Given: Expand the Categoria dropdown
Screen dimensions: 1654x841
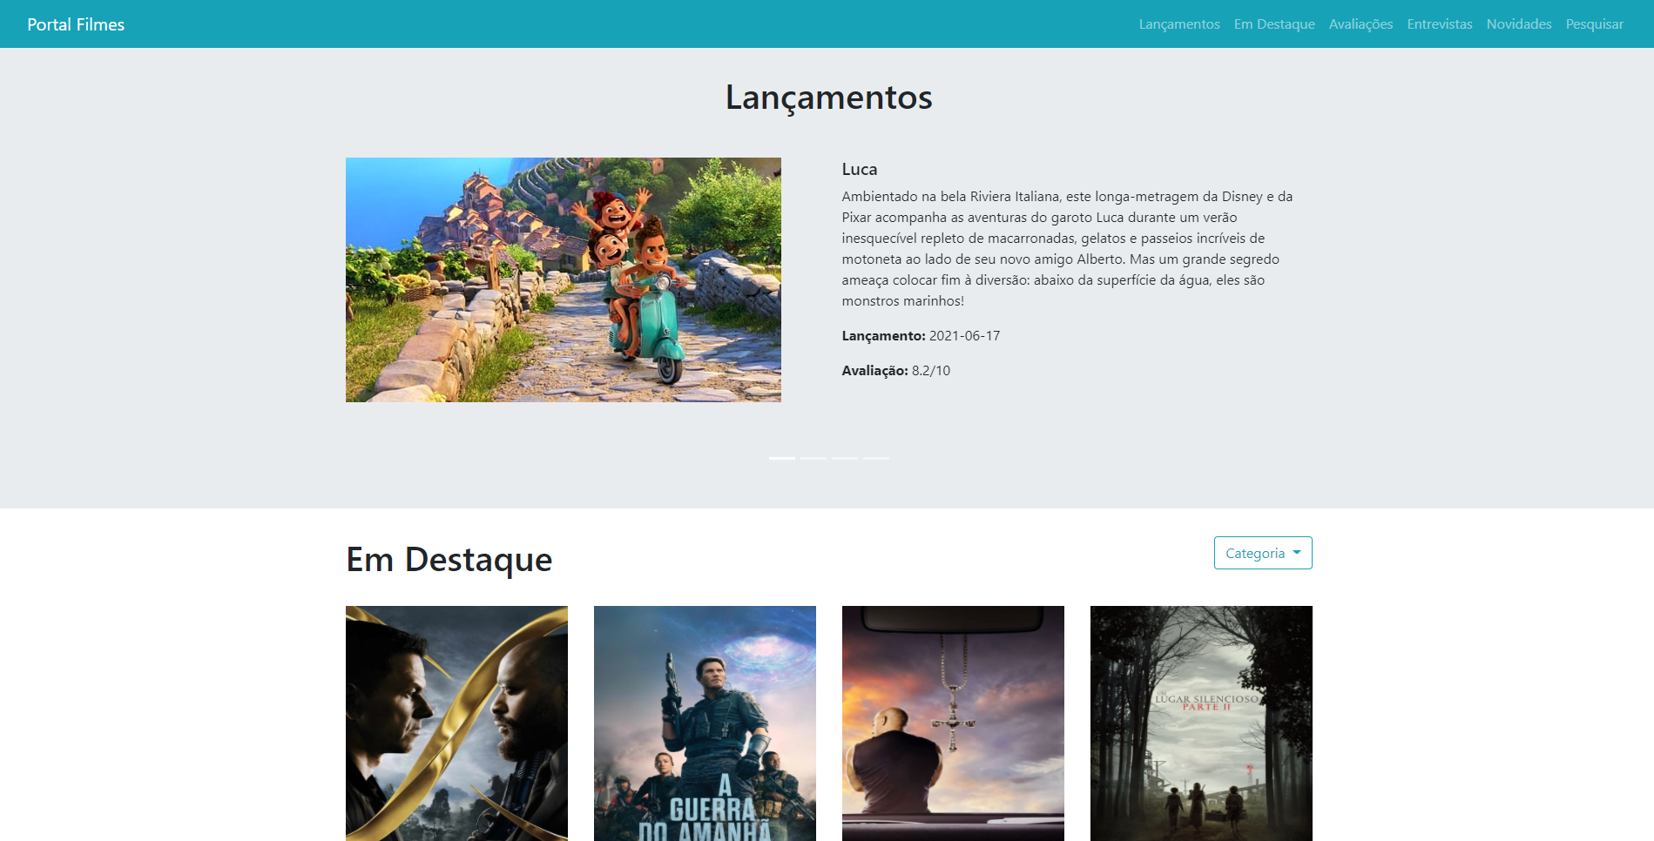Looking at the screenshot, I should tap(1262, 553).
